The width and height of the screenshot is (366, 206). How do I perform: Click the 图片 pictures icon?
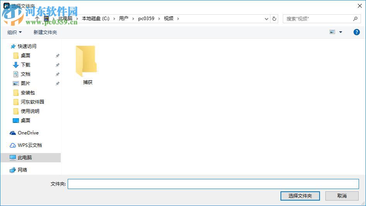15,83
